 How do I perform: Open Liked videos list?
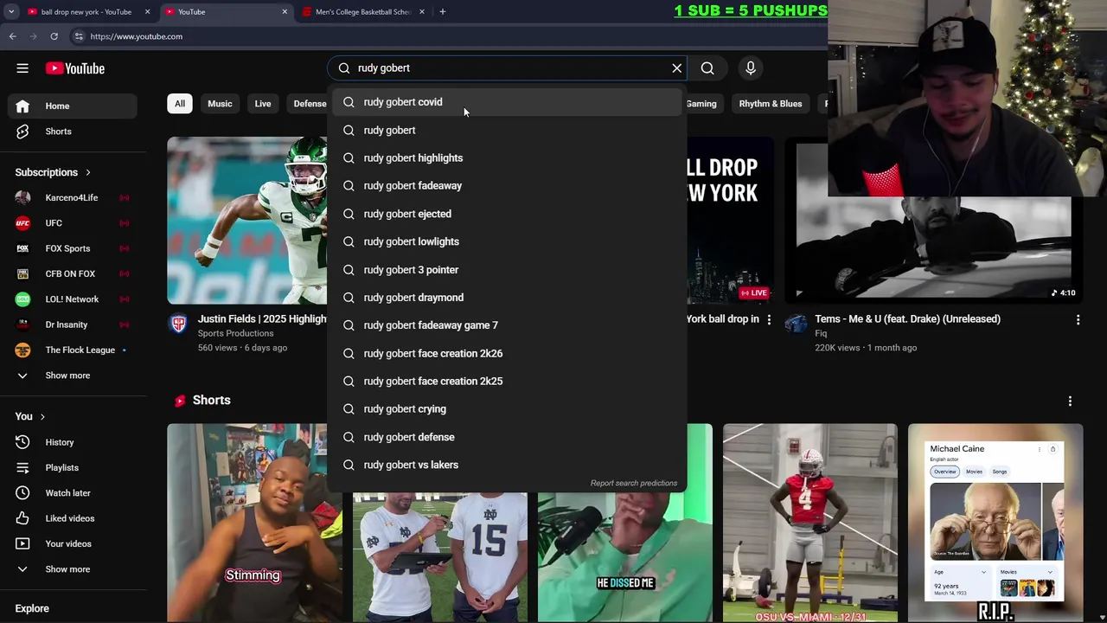pos(73,518)
